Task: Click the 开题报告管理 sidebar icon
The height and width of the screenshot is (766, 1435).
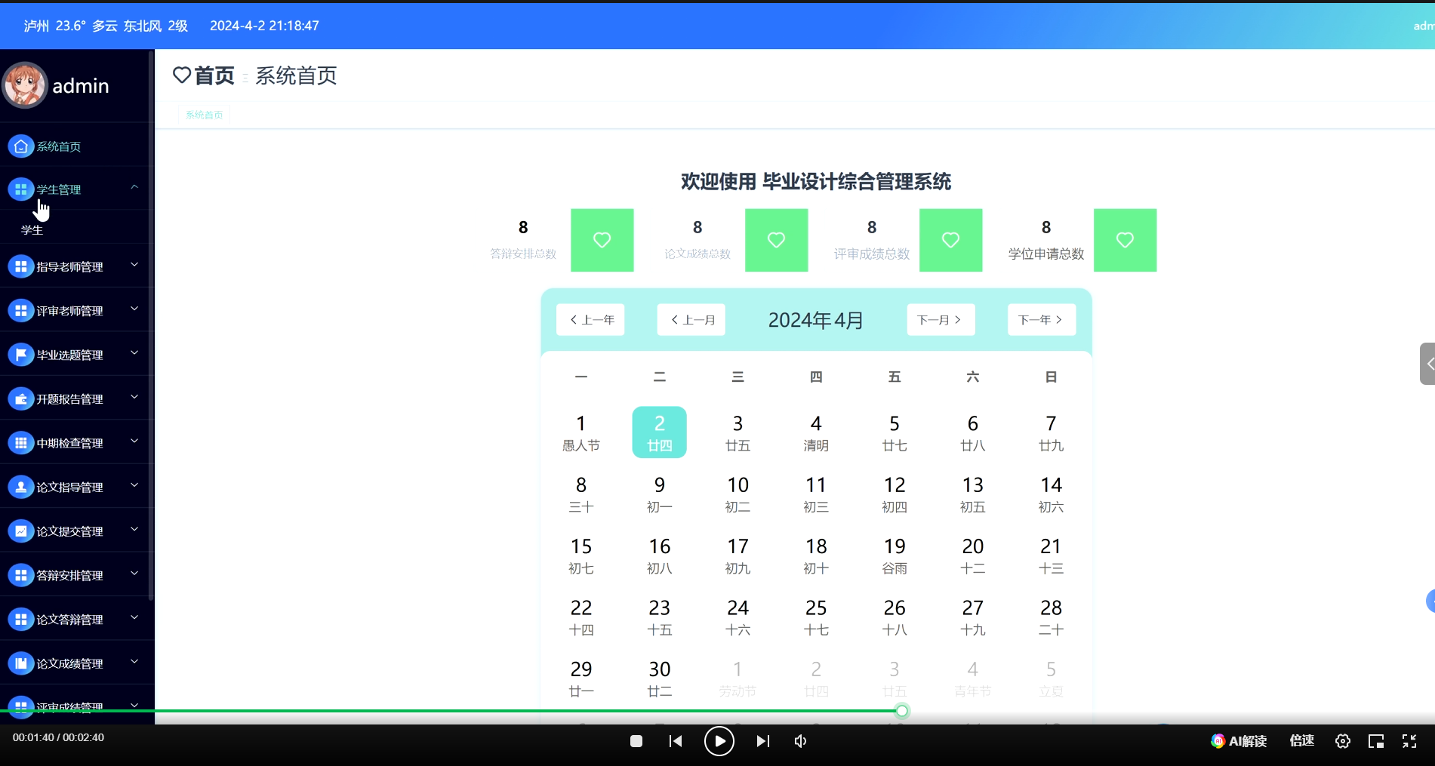Action: (x=21, y=399)
